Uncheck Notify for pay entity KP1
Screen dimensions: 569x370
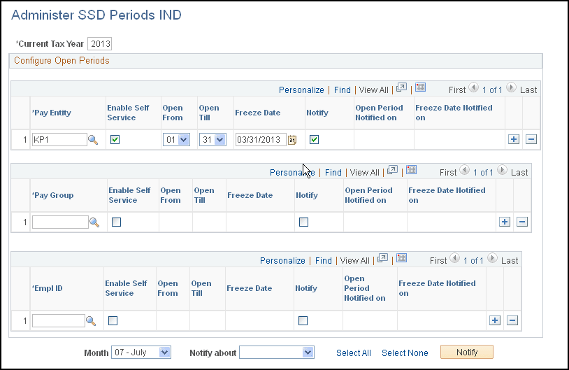(315, 139)
